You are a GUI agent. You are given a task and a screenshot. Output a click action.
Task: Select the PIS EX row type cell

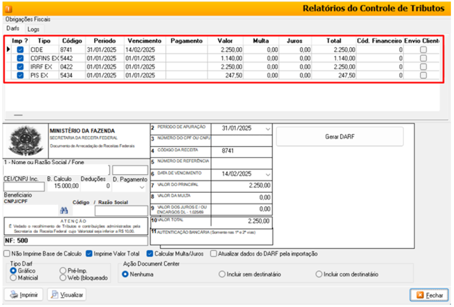click(x=44, y=75)
